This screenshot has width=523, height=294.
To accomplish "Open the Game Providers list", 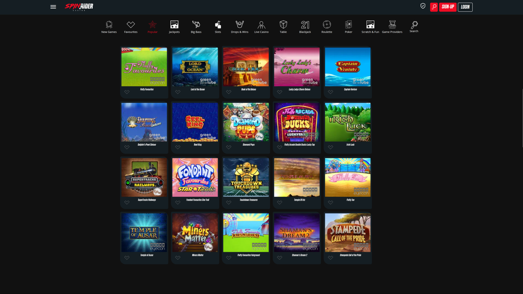I will coord(392,26).
